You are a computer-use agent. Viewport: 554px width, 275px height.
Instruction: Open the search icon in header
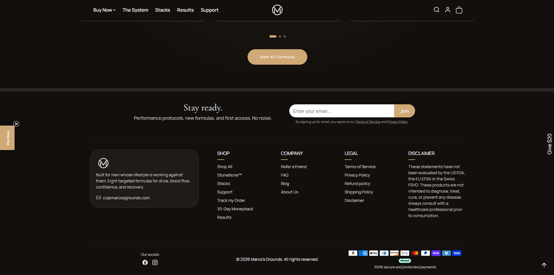(x=436, y=10)
